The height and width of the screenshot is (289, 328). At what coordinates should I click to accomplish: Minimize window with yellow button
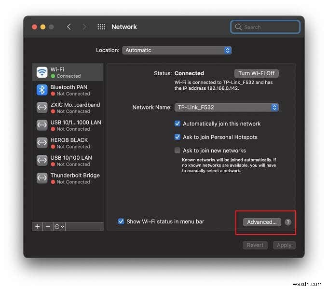pyautogui.click(x=43, y=27)
